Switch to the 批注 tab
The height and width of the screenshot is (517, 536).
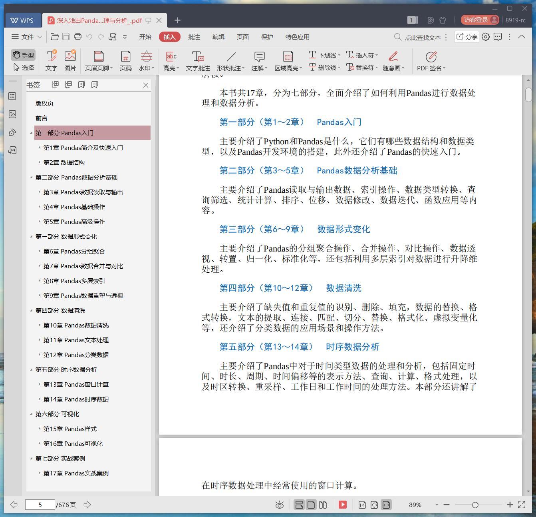click(x=194, y=37)
